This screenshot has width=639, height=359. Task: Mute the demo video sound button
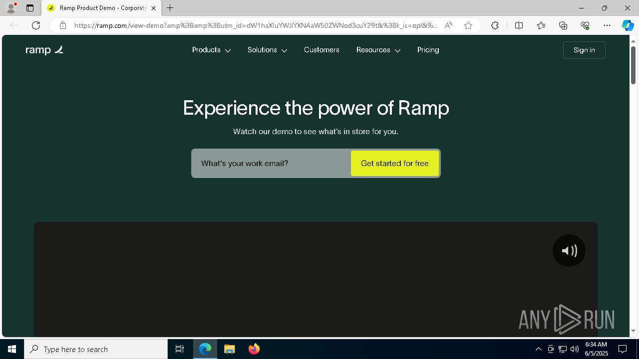click(569, 251)
